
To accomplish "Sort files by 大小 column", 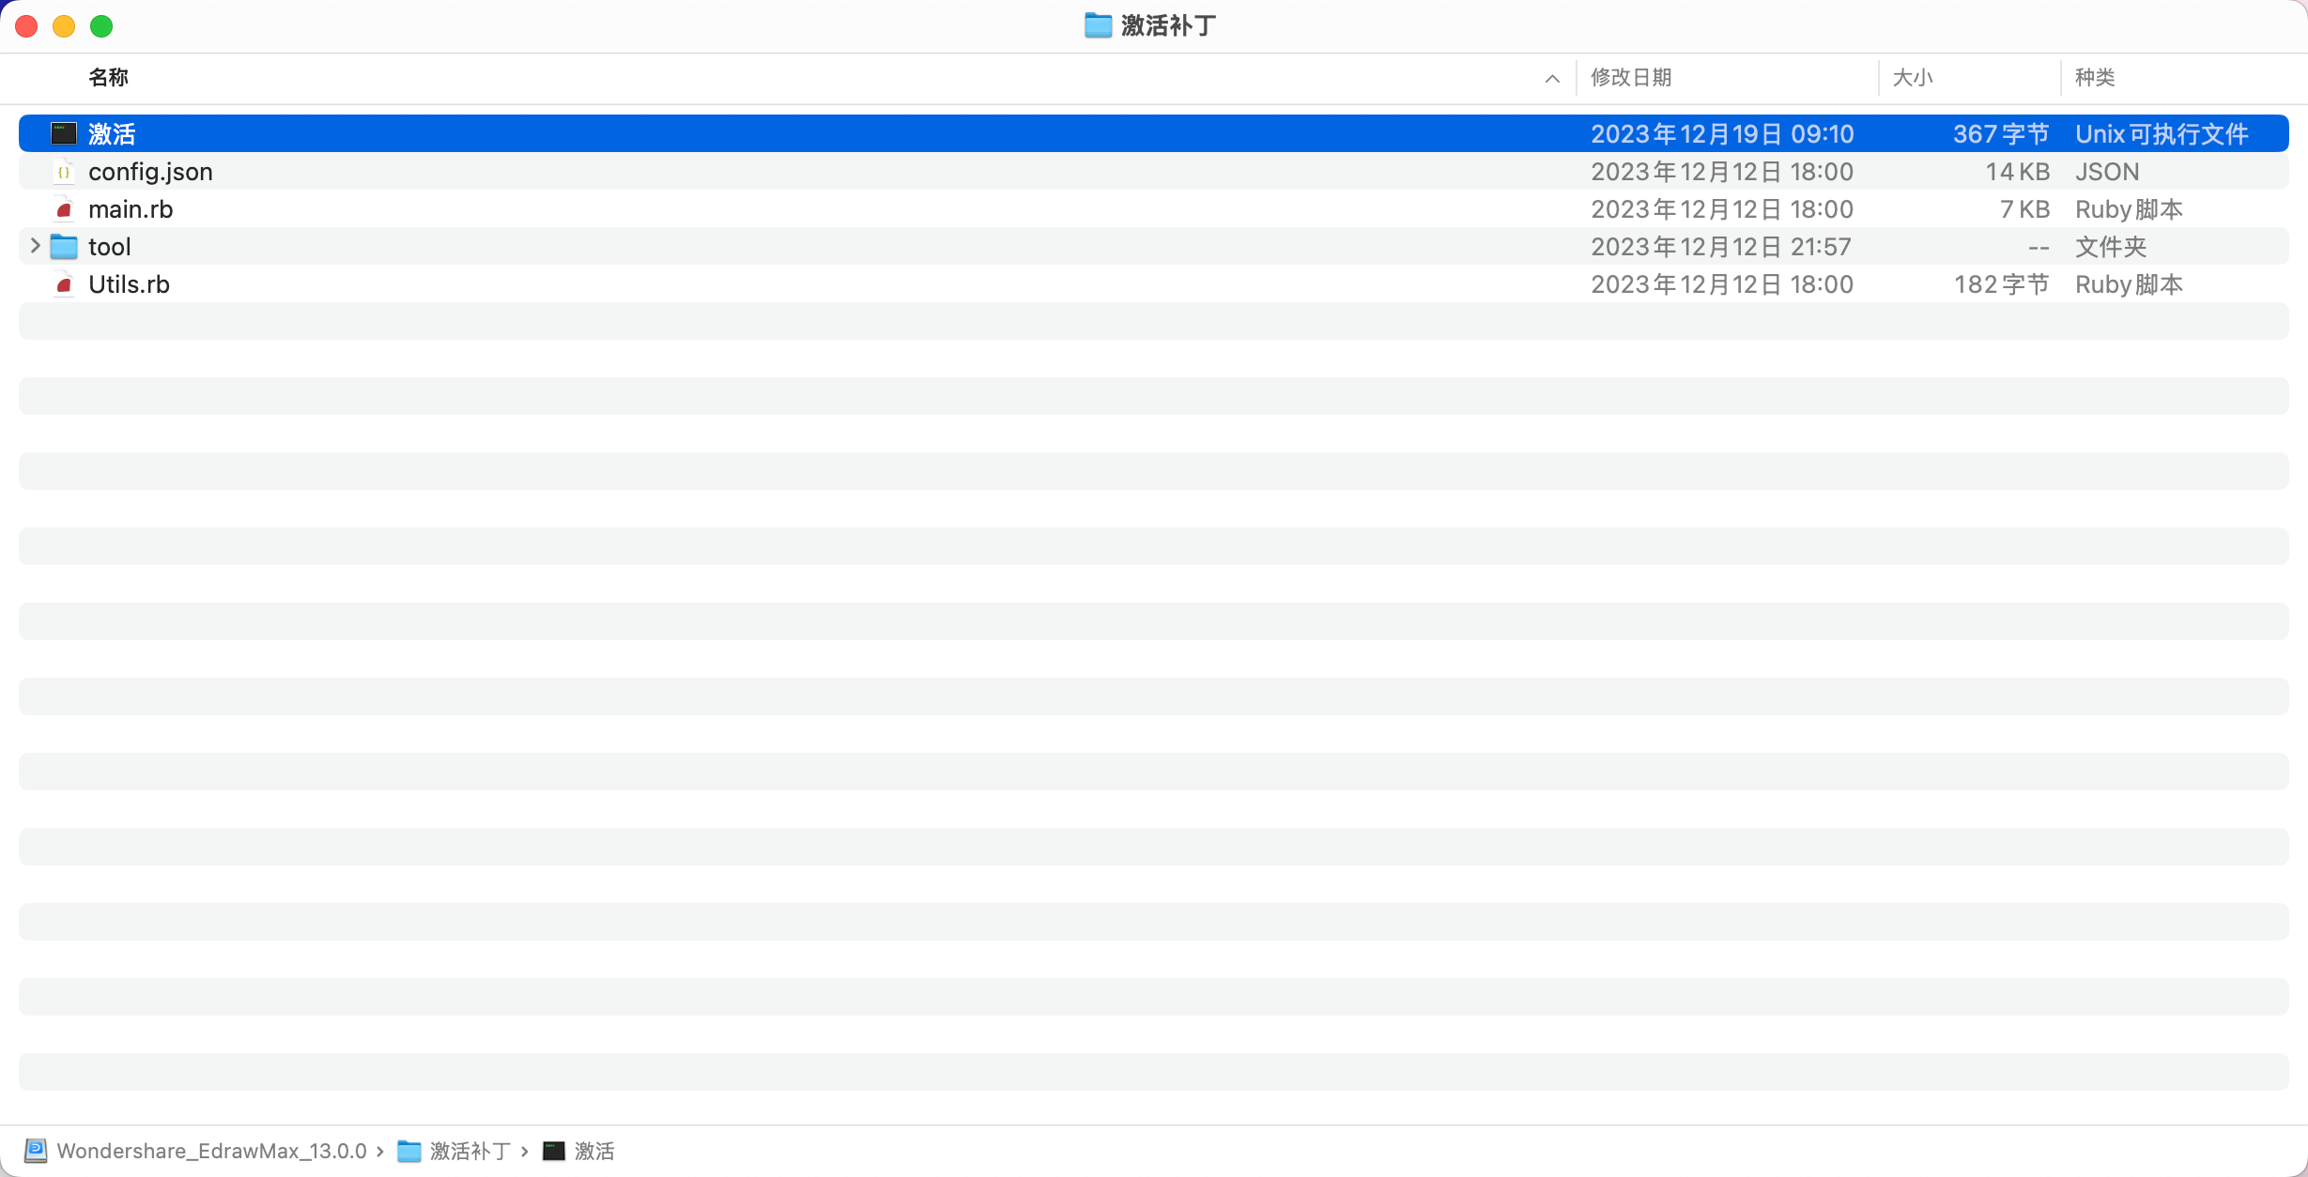I will pos(1913,78).
